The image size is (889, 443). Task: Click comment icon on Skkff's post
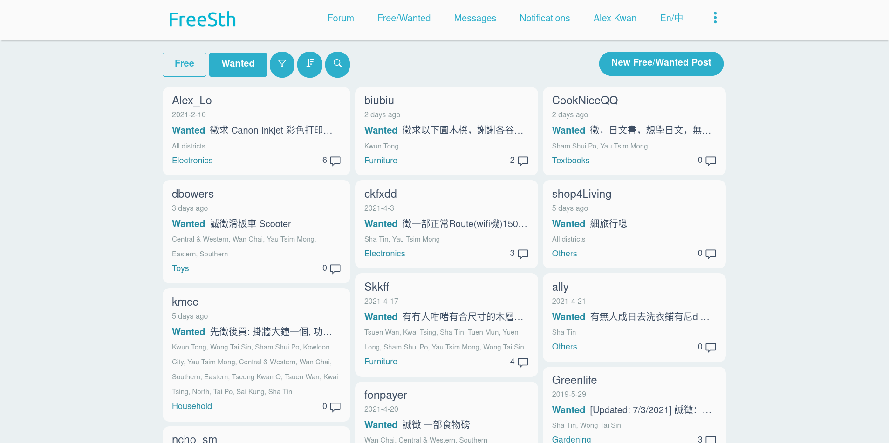[523, 362]
